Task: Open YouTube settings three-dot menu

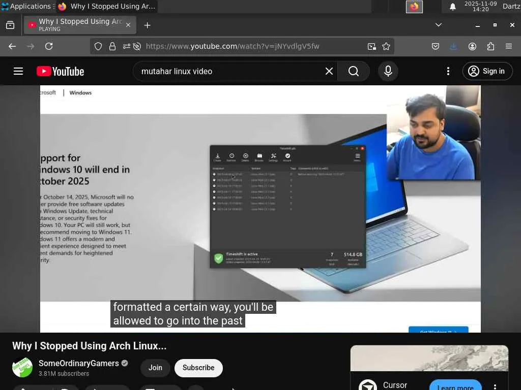Action: point(448,71)
